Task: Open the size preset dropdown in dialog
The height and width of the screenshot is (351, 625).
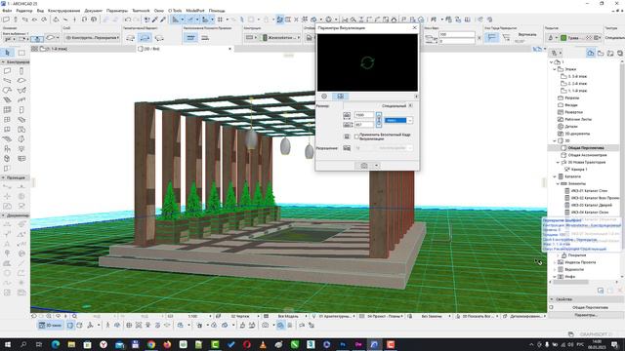Action: point(398,120)
